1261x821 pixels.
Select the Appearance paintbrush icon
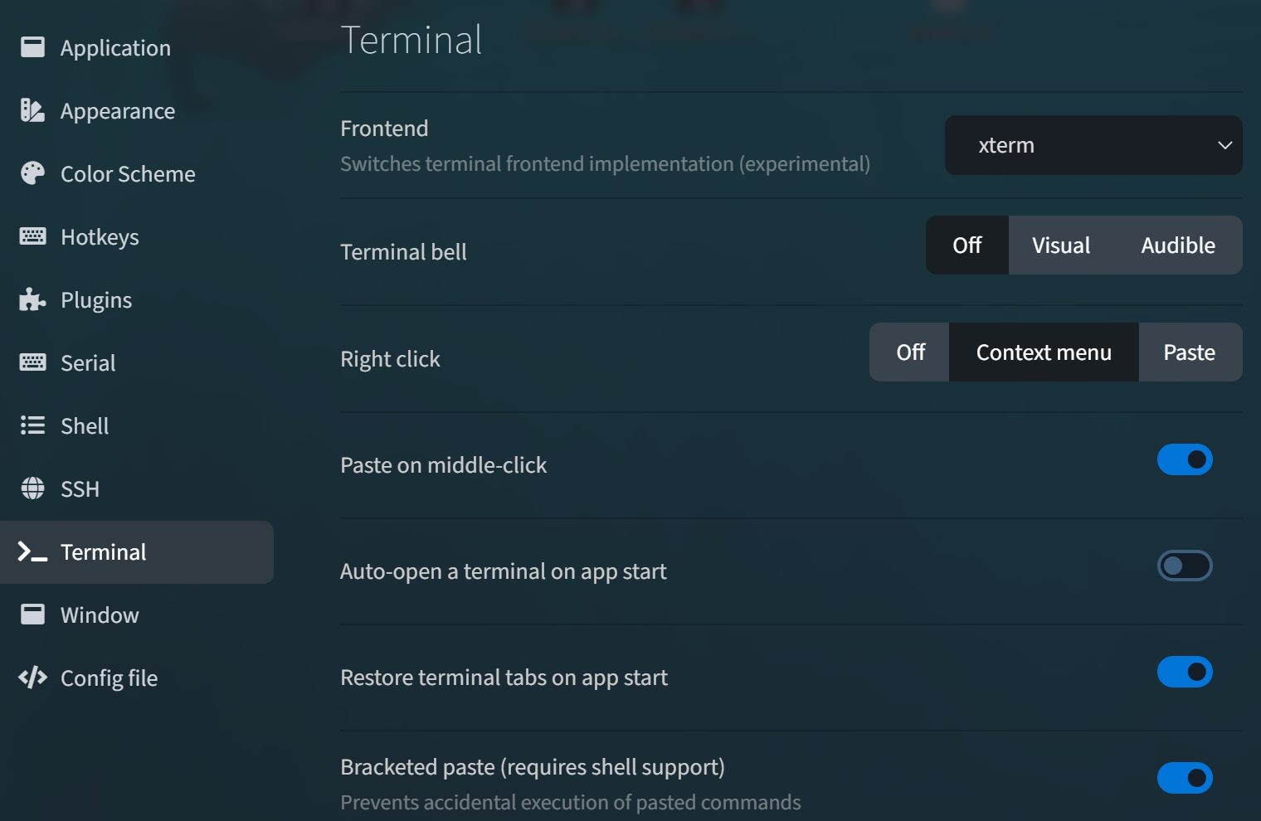(32, 109)
